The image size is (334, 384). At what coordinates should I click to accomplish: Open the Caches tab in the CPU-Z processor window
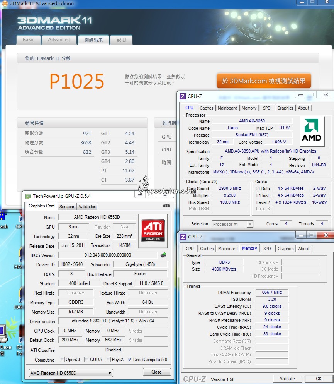click(x=207, y=108)
